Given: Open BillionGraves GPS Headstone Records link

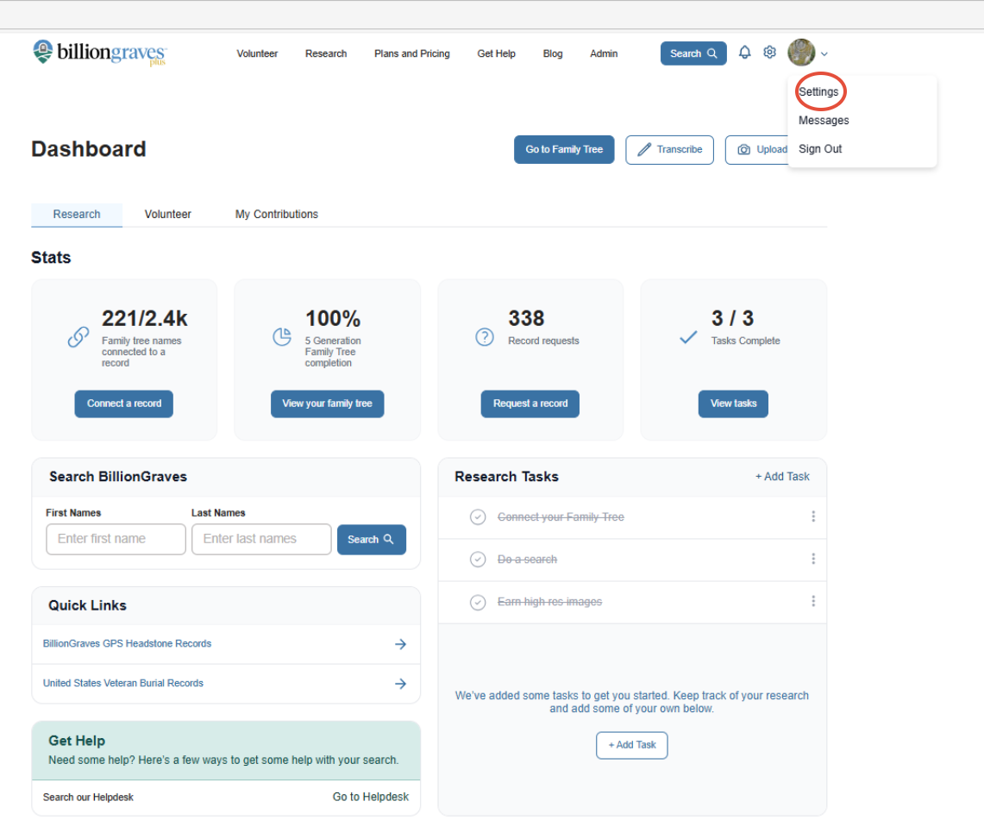Looking at the screenshot, I should point(127,644).
